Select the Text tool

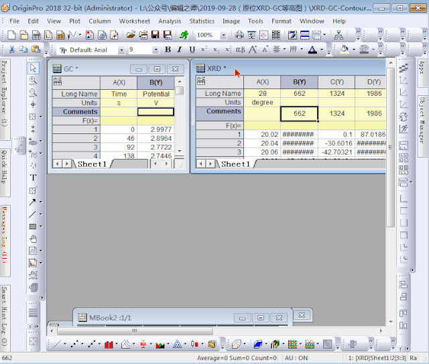click(33, 178)
